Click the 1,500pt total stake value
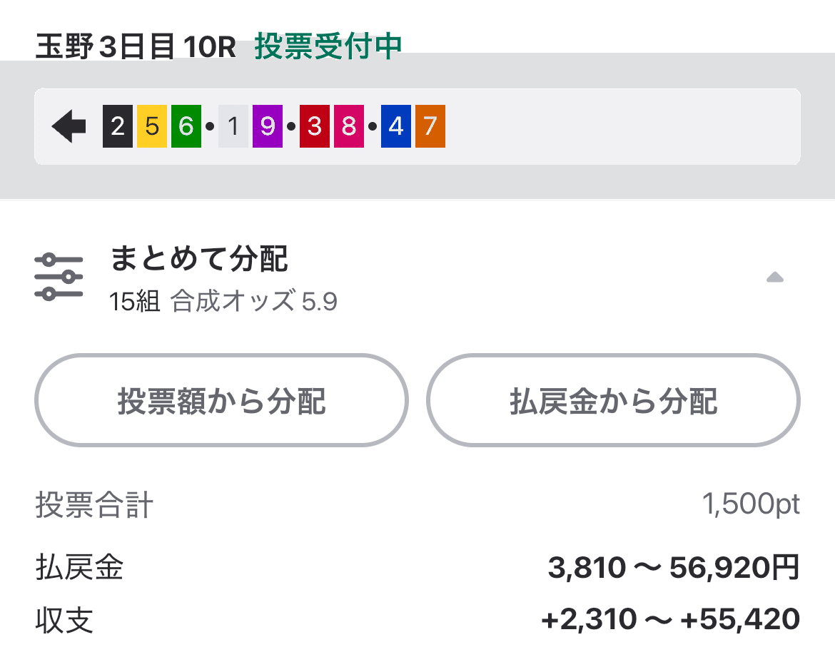835x657 pixels. [752, 505]
